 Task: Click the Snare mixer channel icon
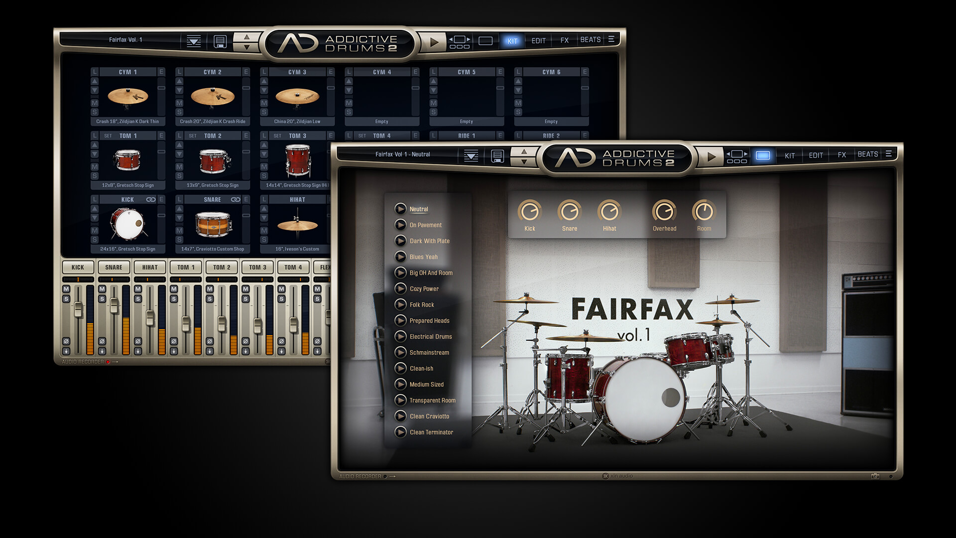pos(112,266)
